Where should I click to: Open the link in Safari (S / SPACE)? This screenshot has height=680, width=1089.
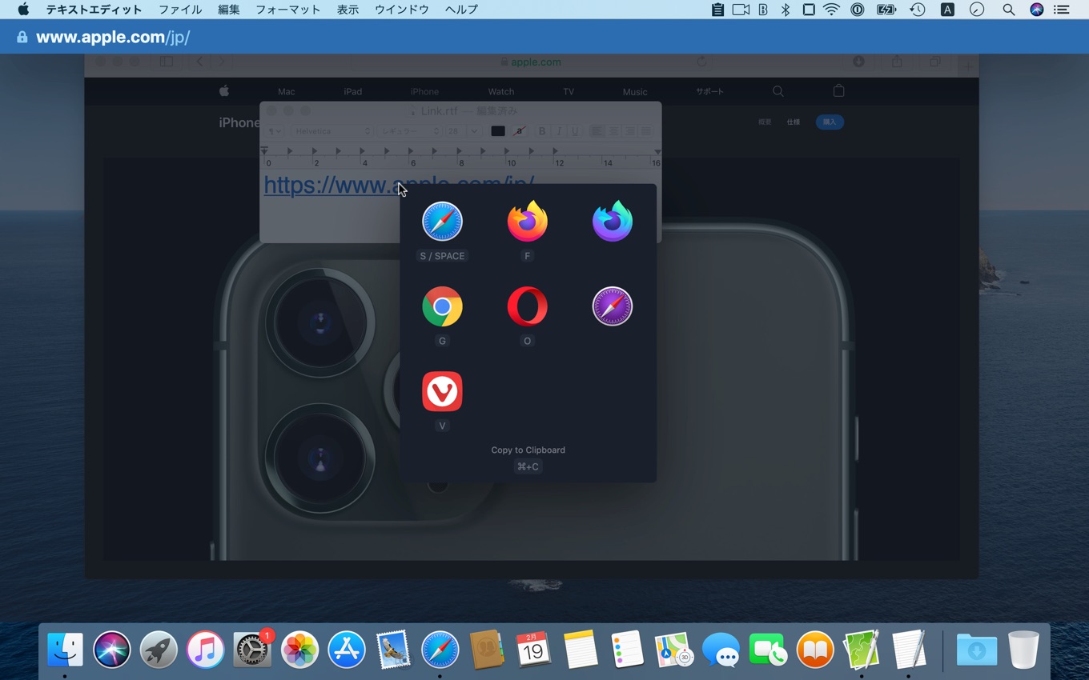click(442, 222)
